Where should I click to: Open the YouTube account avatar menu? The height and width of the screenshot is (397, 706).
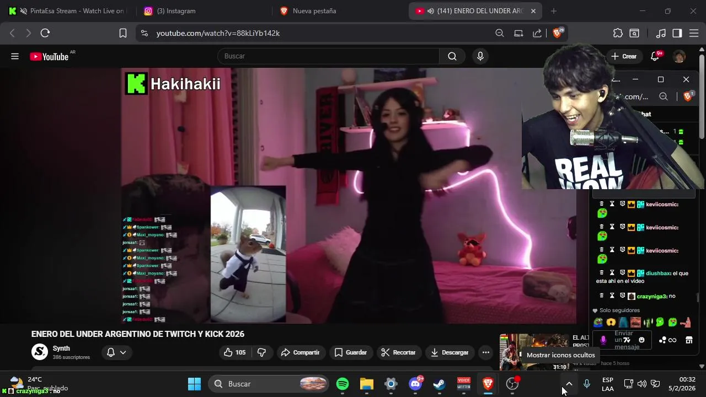(680, 56)
